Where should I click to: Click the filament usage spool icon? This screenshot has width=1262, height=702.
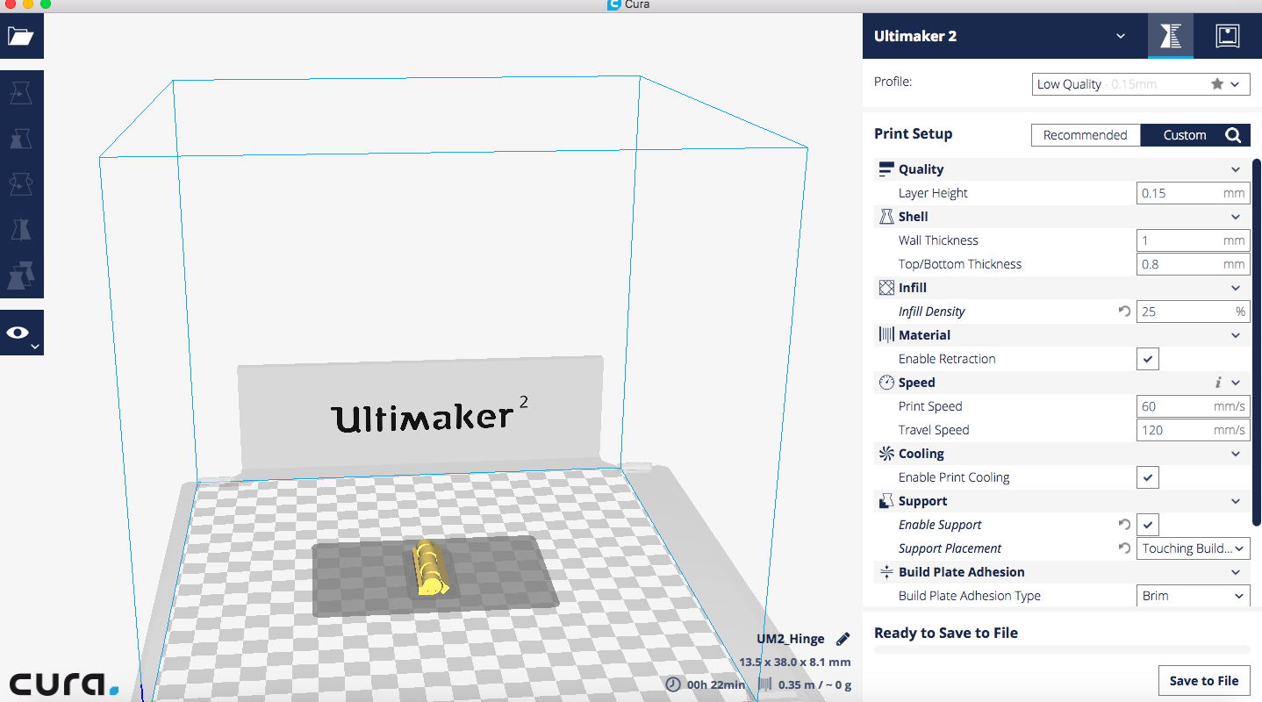tap(765, 684)
